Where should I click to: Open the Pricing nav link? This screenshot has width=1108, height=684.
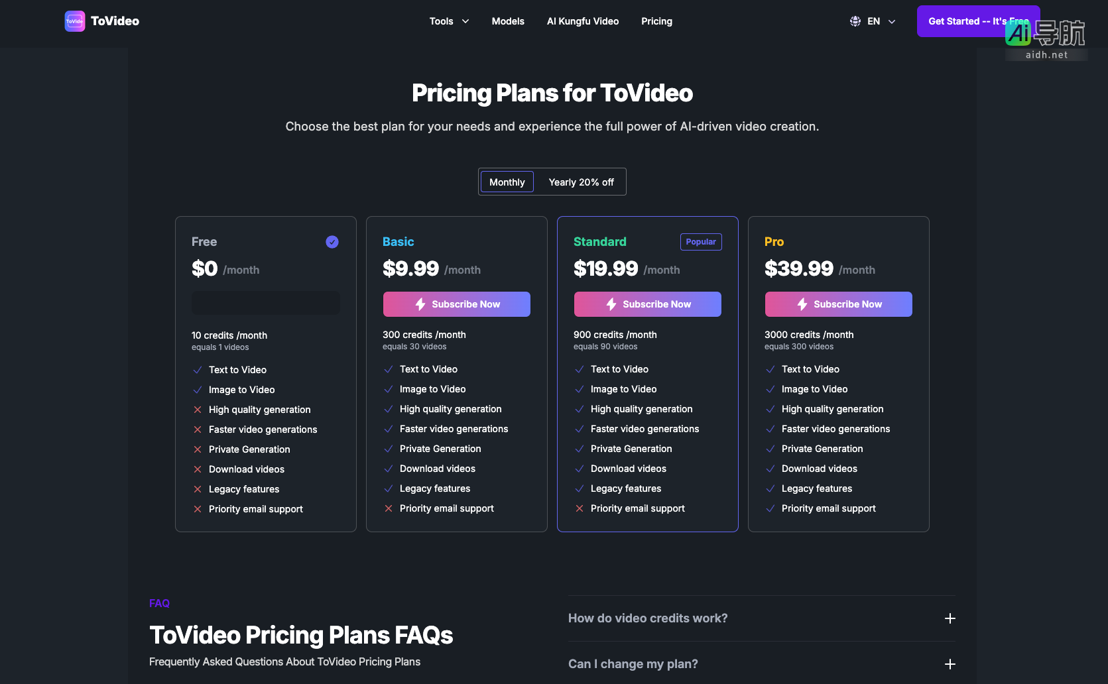point(656,21)
